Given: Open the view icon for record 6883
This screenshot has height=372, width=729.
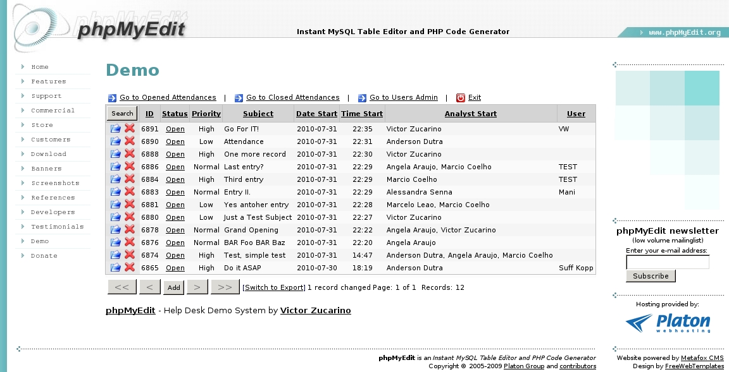Looking at the screenshot, I should coord(116,191).
